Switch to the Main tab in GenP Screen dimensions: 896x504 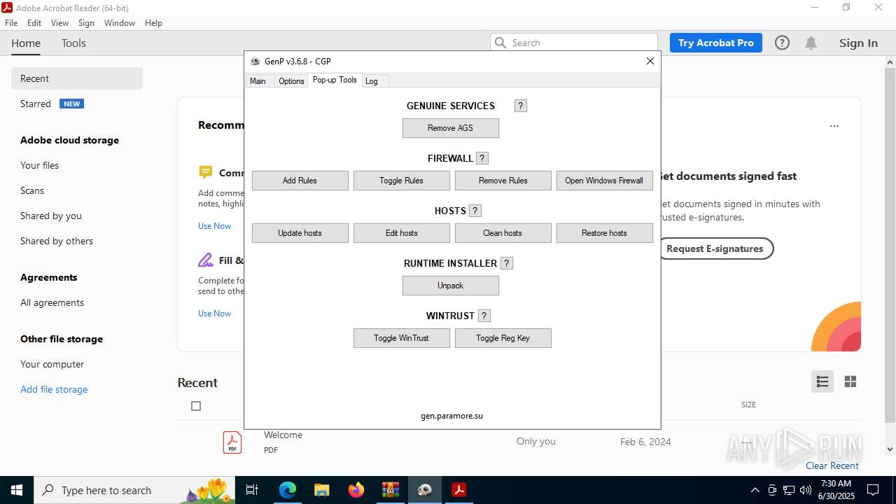[258, 81]
